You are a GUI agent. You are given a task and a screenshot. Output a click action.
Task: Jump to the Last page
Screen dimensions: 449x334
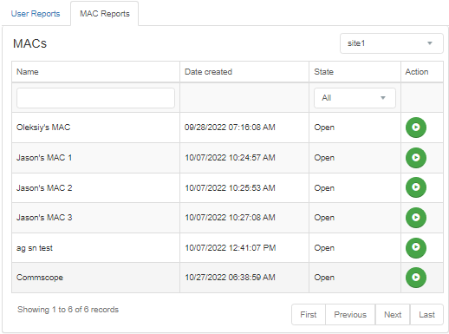click(x=426, y=314)
